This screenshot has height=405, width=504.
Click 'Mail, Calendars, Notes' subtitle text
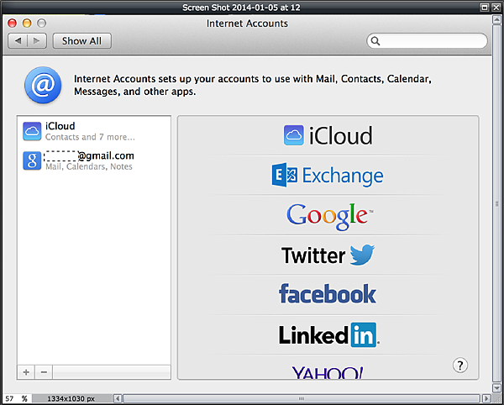89,166
